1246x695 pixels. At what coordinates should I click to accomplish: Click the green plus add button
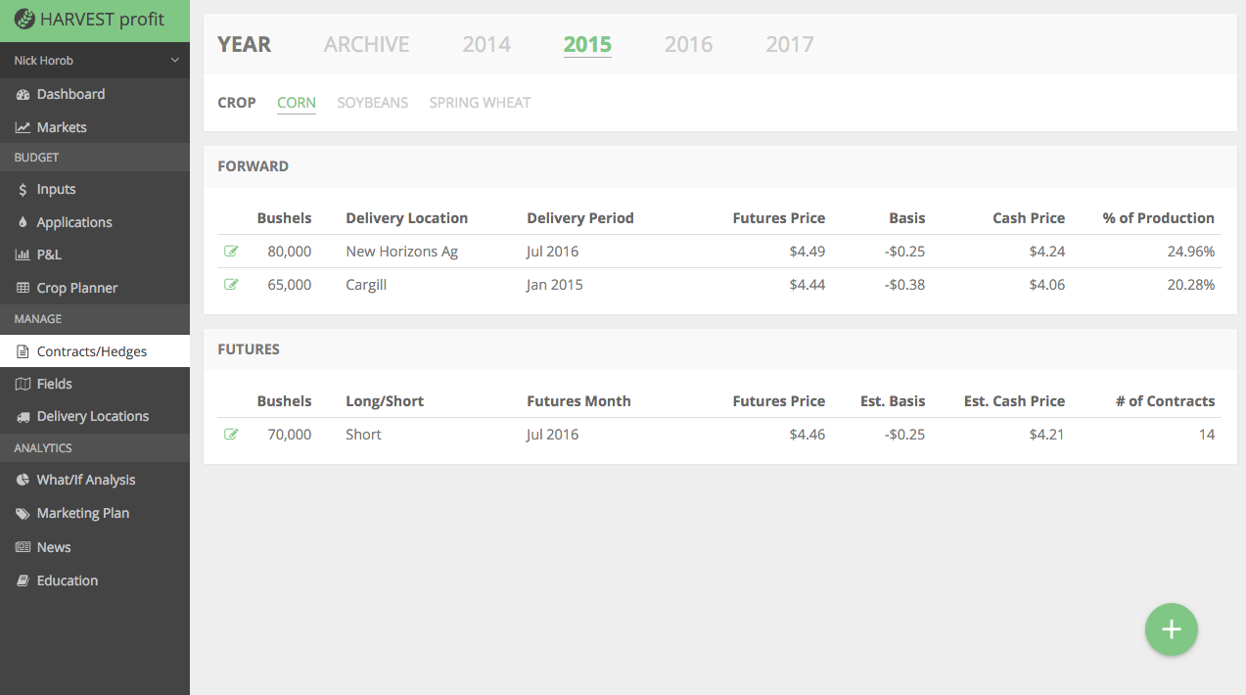1171,629
